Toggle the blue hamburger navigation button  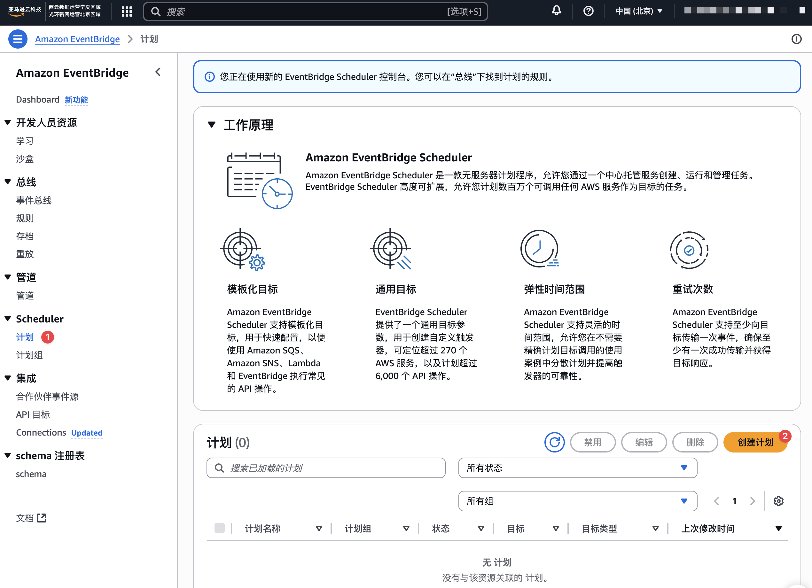[x=18, y=39]
